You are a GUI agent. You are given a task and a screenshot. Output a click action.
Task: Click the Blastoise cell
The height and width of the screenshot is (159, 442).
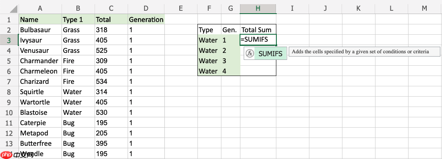[40, 112]
